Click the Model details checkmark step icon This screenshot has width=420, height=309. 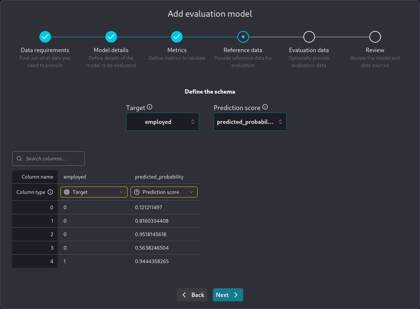click(111, 37)
